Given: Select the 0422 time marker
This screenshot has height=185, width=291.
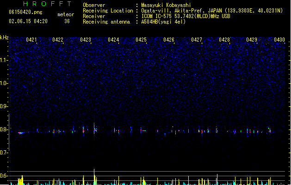Looking at the screenshot, I should [58, 40].
